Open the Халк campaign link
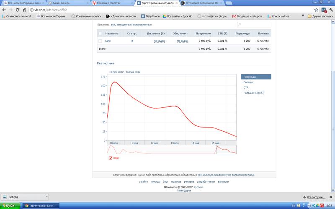Viewport: 335px width, 209px height. (x=108, y=41)
